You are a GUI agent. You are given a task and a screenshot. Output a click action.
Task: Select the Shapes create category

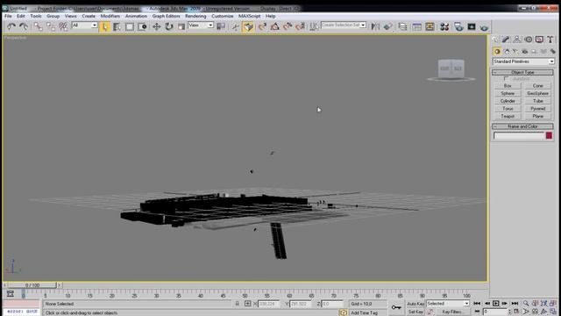tap(507, 52)
